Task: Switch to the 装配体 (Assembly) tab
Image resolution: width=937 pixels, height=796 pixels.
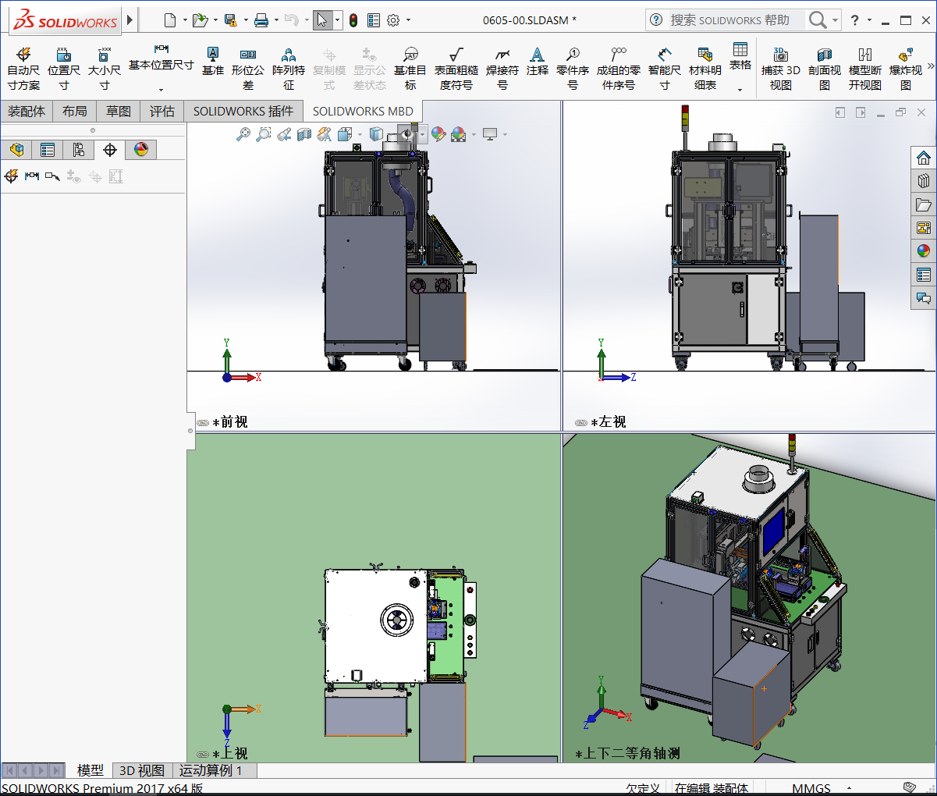Action: click(27, 112)
